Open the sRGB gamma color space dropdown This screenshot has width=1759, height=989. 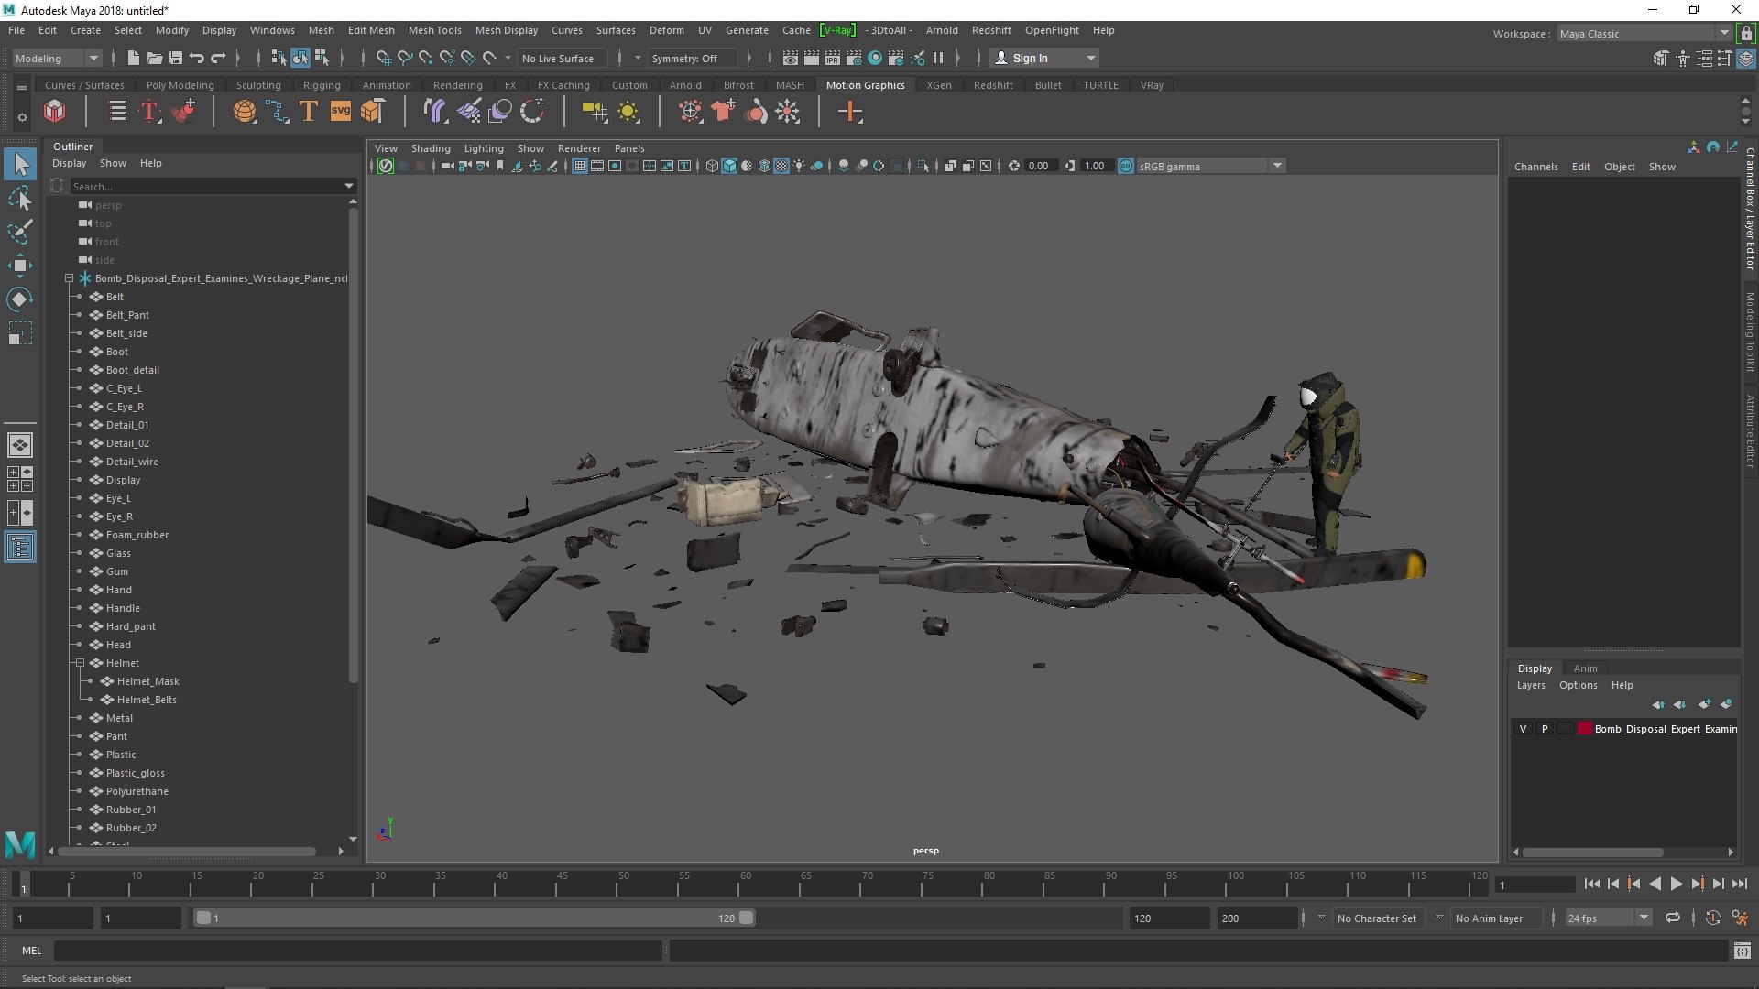coord(1210,166)
